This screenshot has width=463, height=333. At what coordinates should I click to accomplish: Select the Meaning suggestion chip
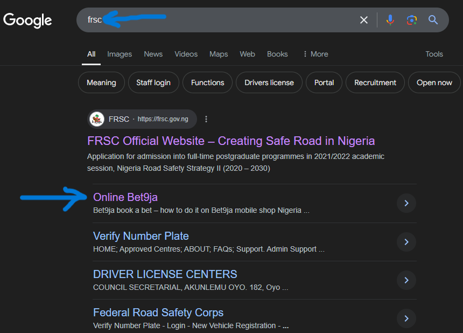pos(101,82)
